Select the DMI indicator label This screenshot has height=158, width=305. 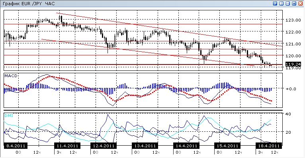(9, 116)
